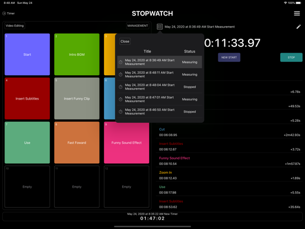Screen dimensions: 305x229
Task: Click the Wi-Fi icon in status bar
Action: [285, 3]
